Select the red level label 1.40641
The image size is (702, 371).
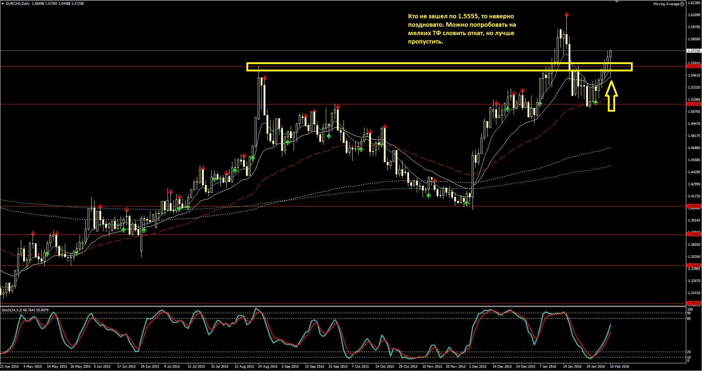[x=694, y=206]
